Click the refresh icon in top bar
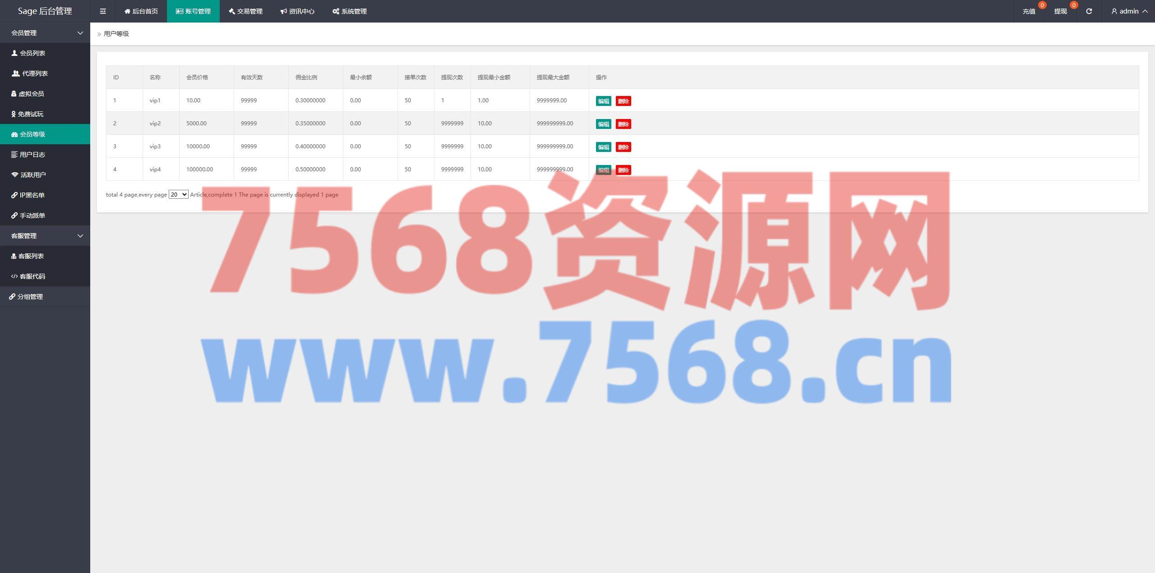The height and width of the screenshot is (573, 1155). (x=1089, y=11)
